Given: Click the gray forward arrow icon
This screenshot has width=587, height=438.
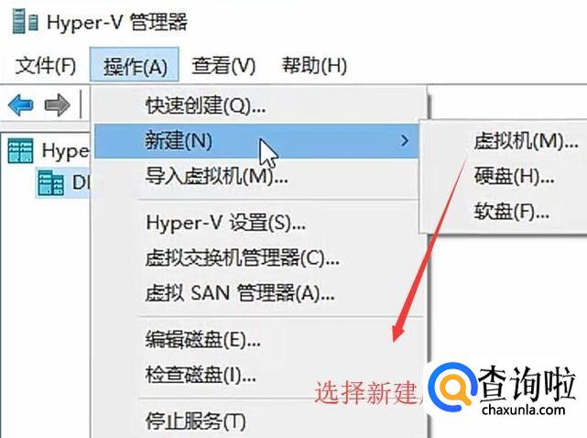Looking at the screenshot, I should [x=57, y=104].
